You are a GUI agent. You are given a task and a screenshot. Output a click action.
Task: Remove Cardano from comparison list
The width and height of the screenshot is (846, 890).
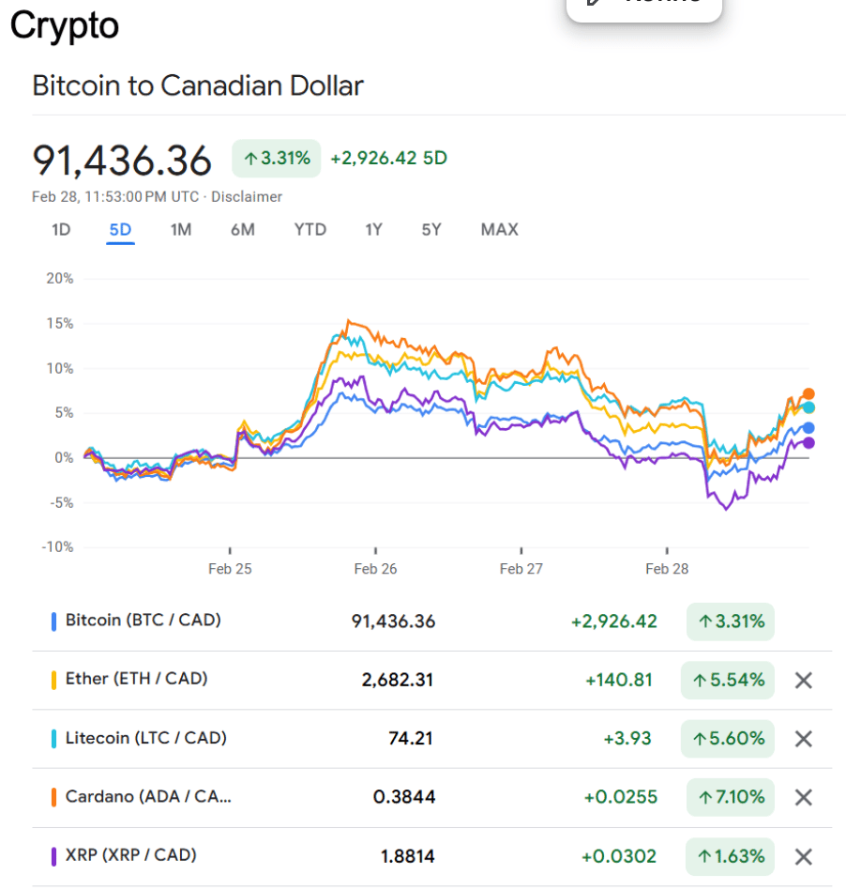[803, 797]
